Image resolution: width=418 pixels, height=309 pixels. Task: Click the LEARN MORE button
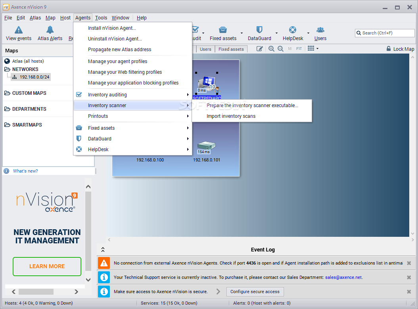pyautogui.click(x=47, y=266)
